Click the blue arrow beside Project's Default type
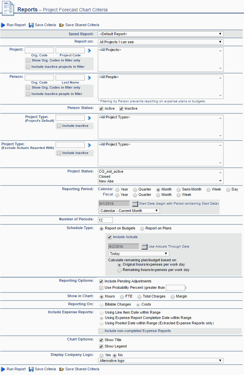 [x=89, y=118]
